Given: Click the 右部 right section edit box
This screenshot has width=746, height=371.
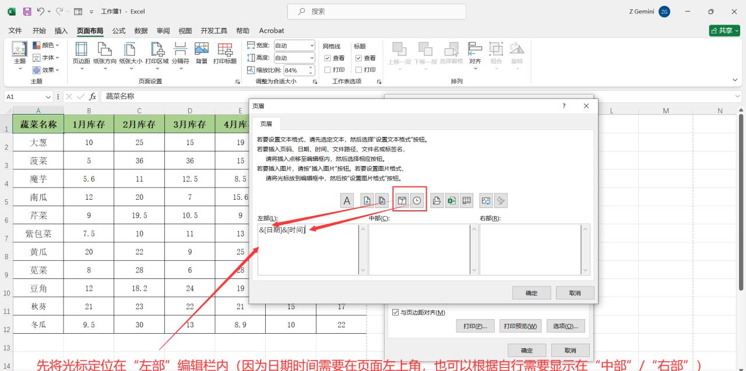Looking at the screenshot, I should pyautogui.click(x=530, y=249).
